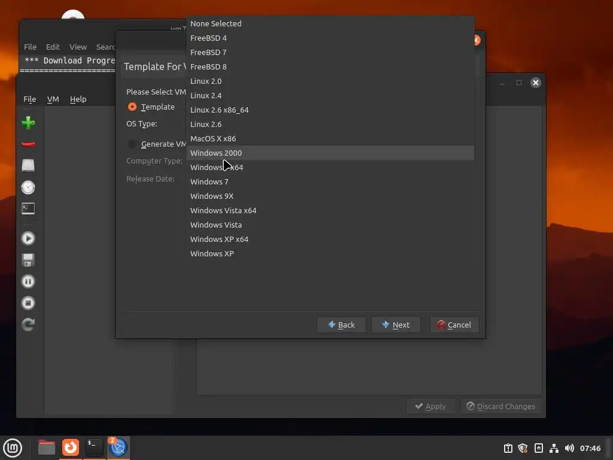Click the Apply button in AQEMU
Screen dimensions: 613x460
pos(430,407)
